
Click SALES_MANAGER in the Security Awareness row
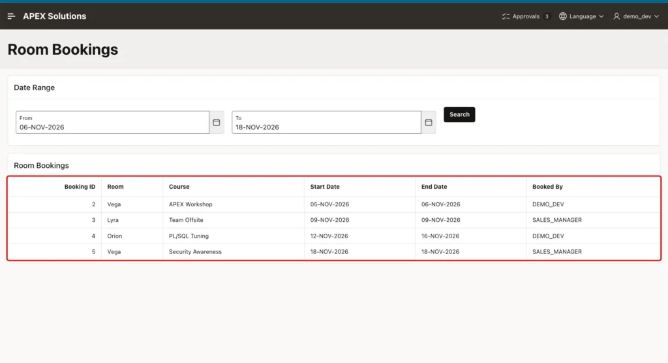pyautogui.click(x=557, y=251)
